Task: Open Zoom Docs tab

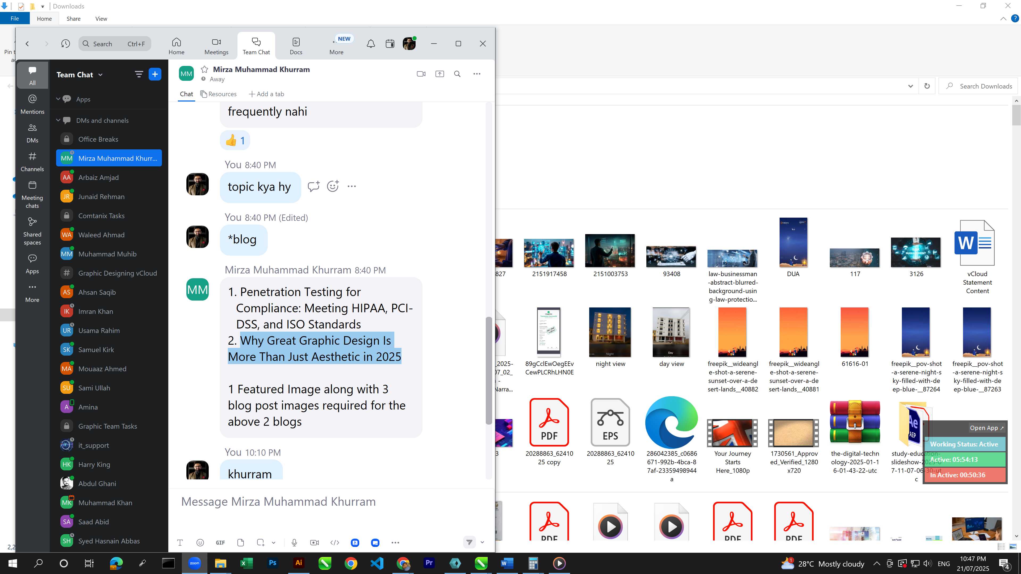Action: (296, 46)
